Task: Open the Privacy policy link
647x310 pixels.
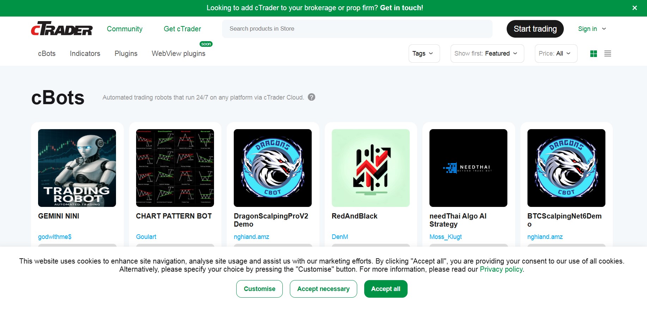Action: (x=501, y=270)
